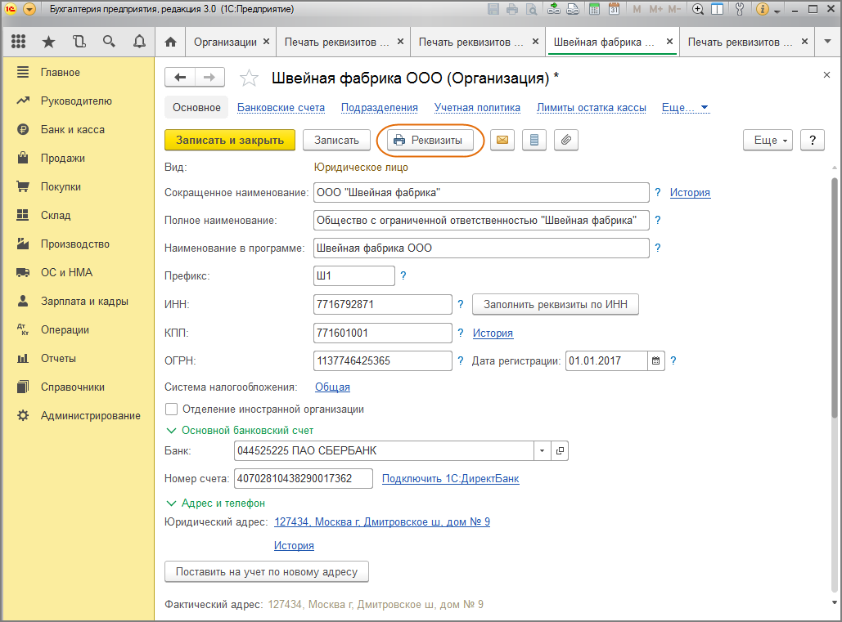This screenshot has width=842, height=622.
Task: Open Подразделения section
Action: coord(379,107)
